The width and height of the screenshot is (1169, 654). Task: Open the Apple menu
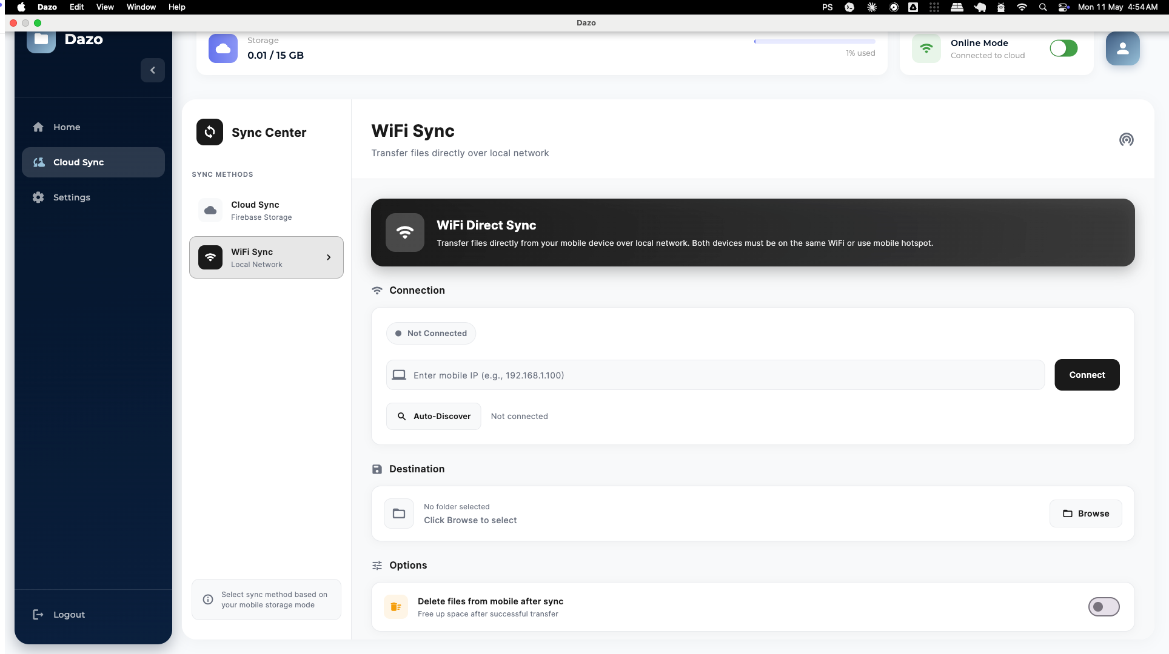click(x=21, y=7)
